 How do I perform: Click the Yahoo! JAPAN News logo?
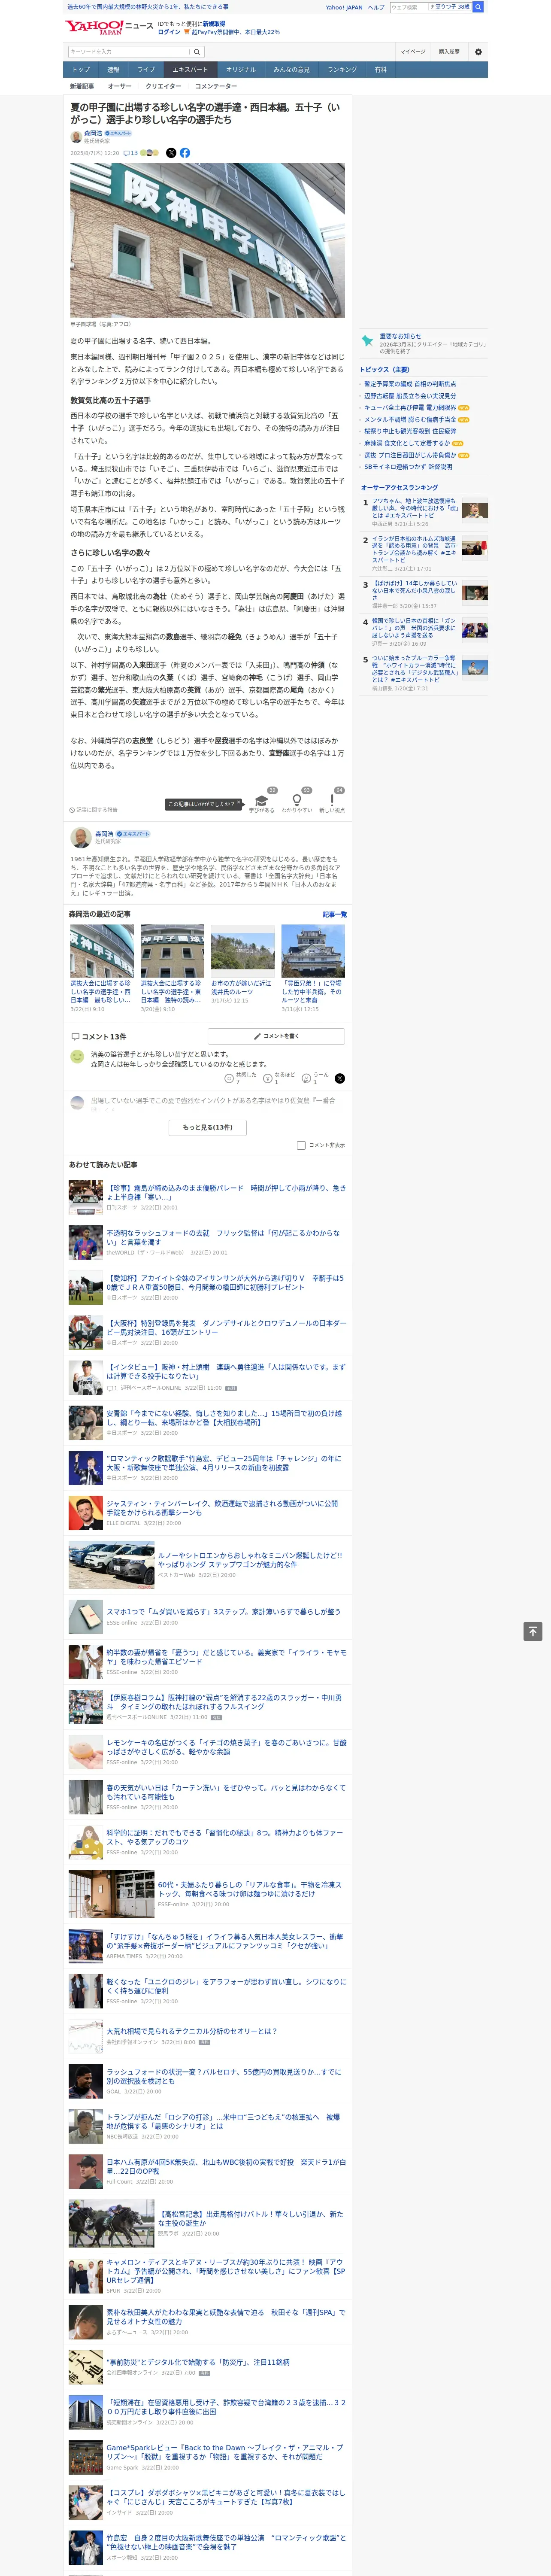click(109, 27)
